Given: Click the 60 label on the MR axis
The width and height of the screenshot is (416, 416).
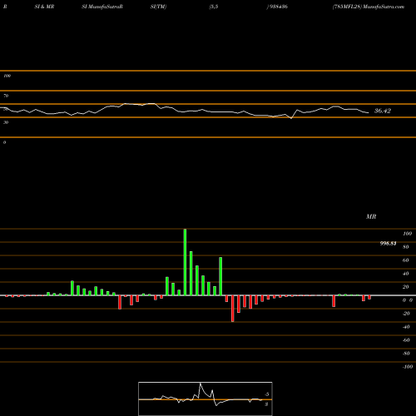Looking at the screenshot, I should click(406, 260).
